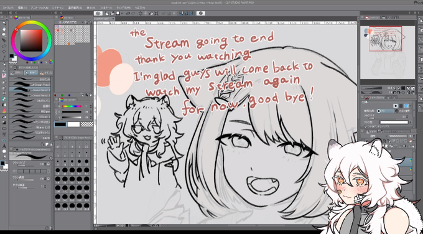Select the ellipse Figure tool

click(4, 128)
